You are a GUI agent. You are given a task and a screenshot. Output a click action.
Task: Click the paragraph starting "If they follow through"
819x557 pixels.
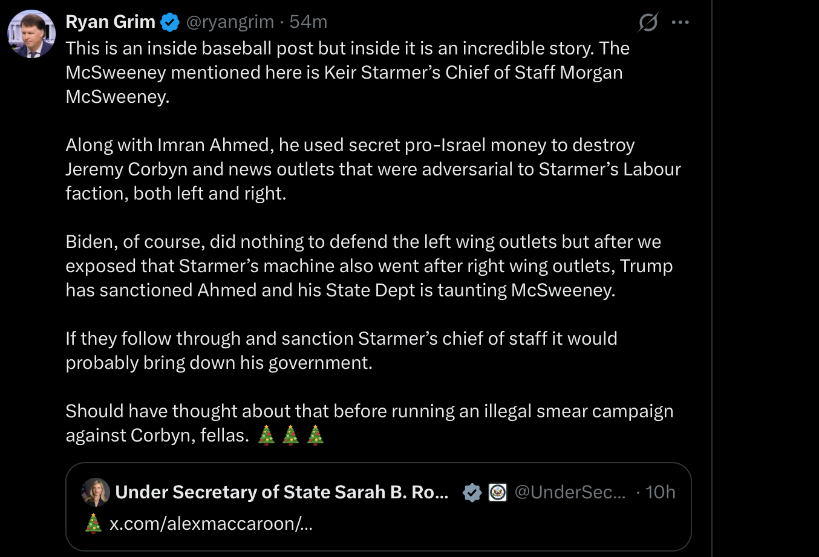[341, 350]
